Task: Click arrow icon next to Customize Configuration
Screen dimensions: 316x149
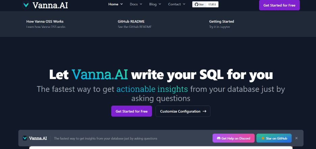Action: tap(204, 111)
